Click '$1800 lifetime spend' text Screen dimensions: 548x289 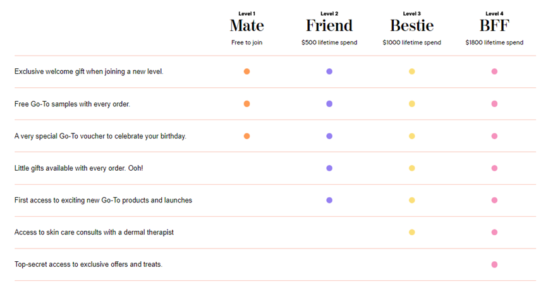pos(494,42)
